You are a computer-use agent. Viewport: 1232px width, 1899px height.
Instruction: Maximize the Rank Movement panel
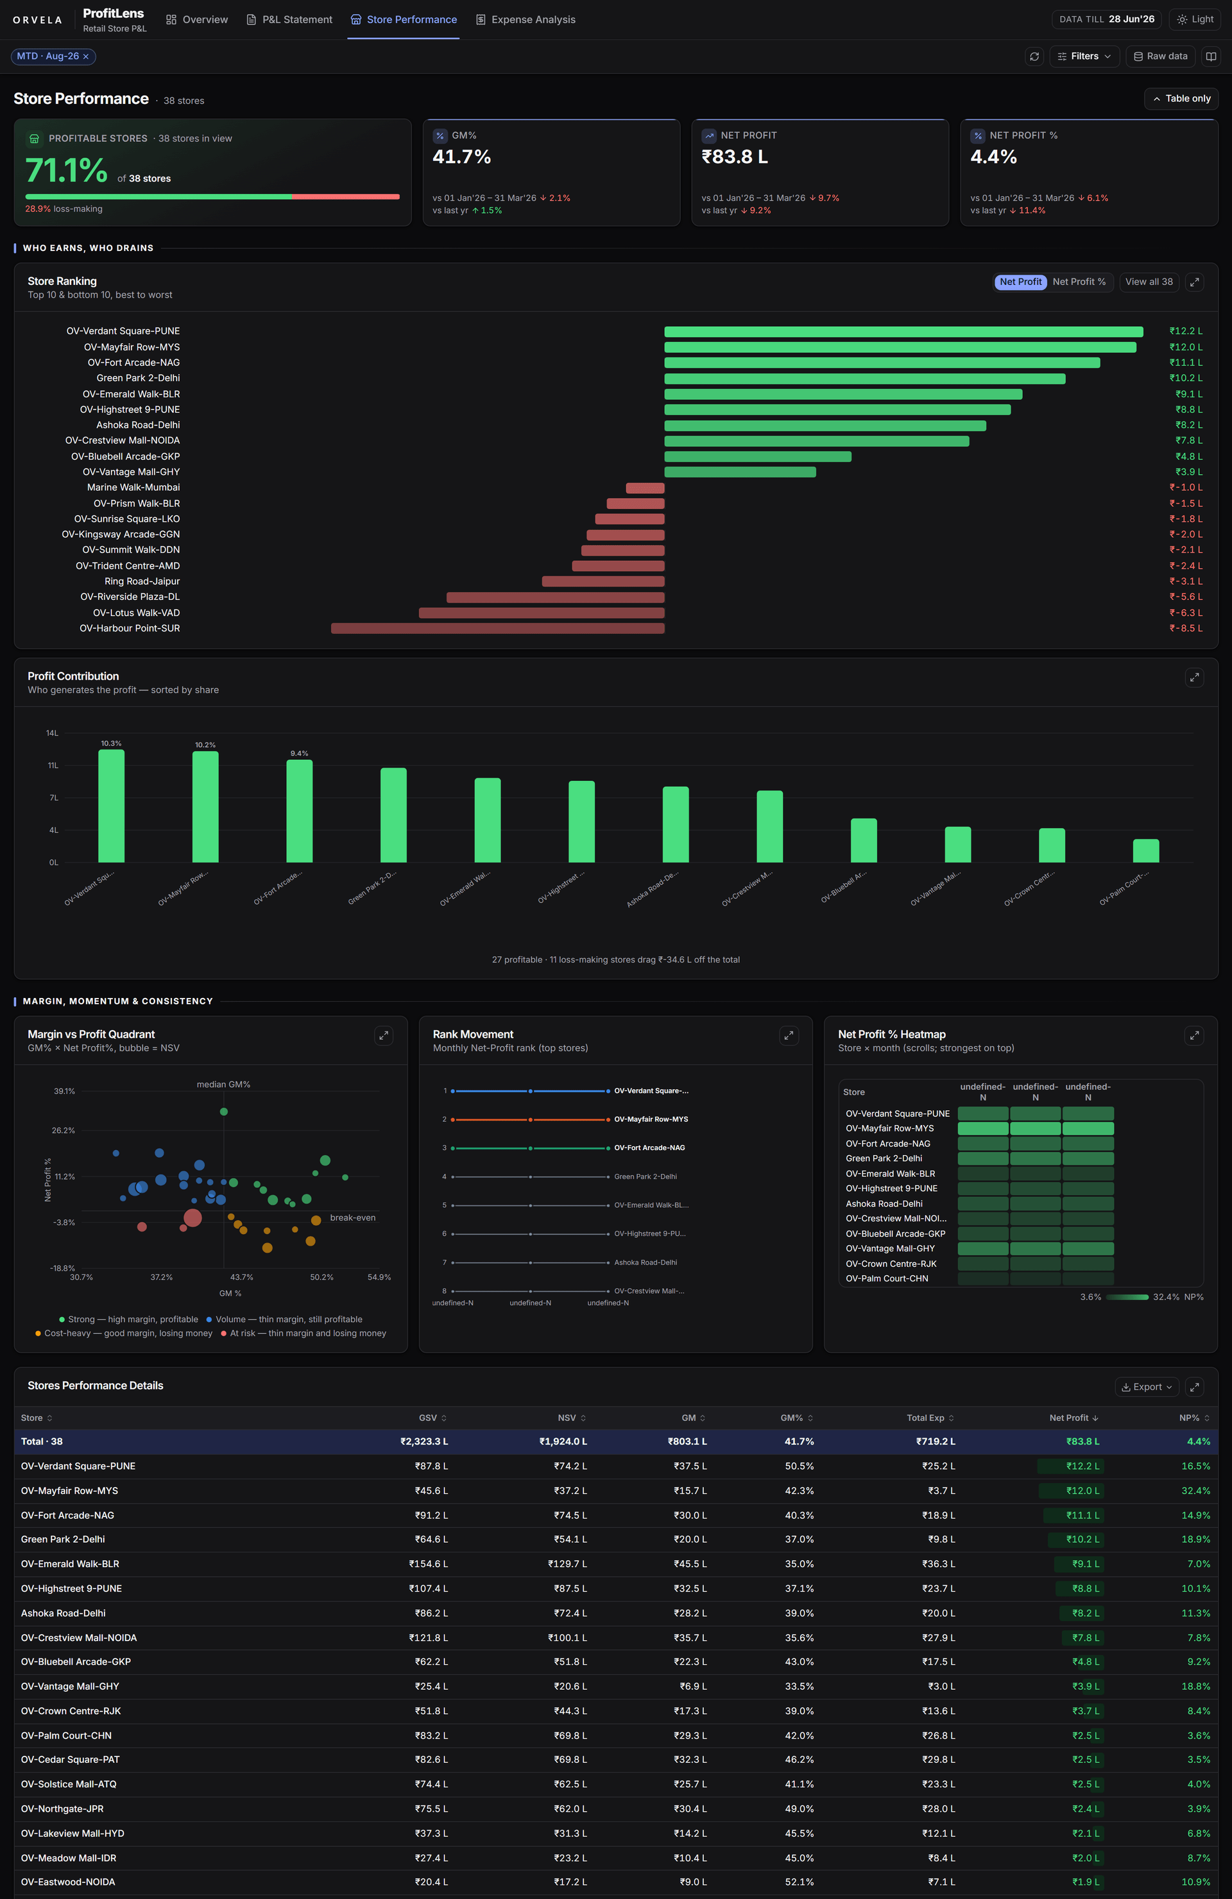pos(789,1035)
